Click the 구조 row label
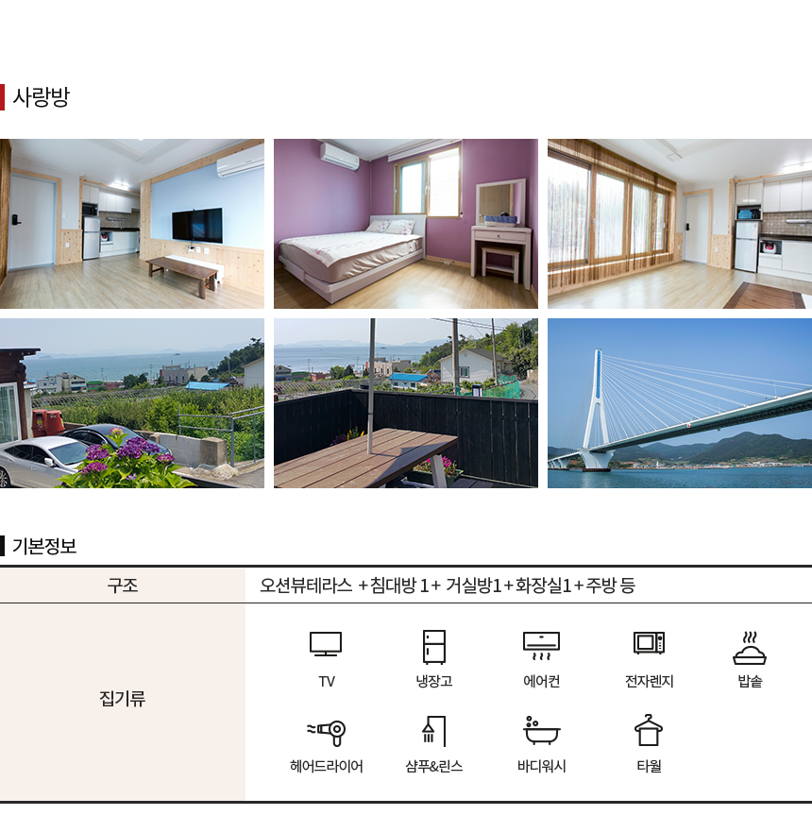 (x=123, y=586)
